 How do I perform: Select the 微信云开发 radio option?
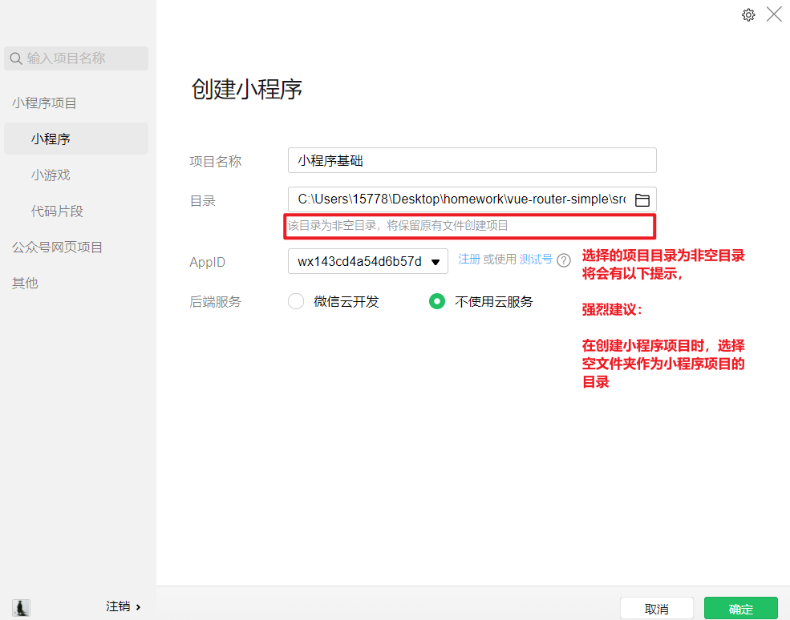(x=296, y=302)
